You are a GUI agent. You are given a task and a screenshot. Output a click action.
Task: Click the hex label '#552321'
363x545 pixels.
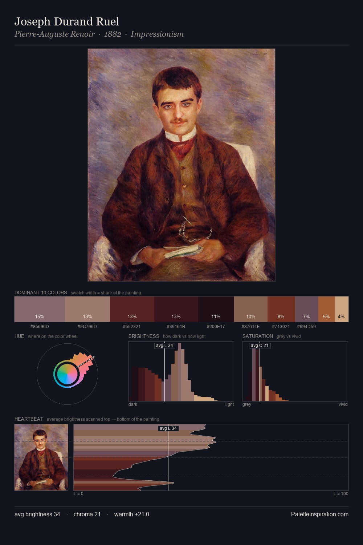point(132,327)
